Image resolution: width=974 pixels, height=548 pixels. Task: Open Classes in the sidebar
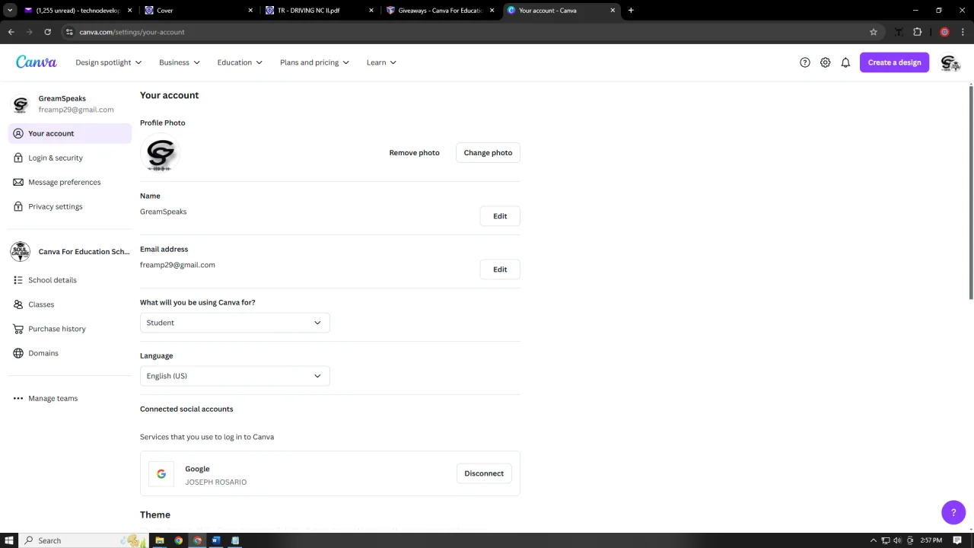click(x=70, y=304)
